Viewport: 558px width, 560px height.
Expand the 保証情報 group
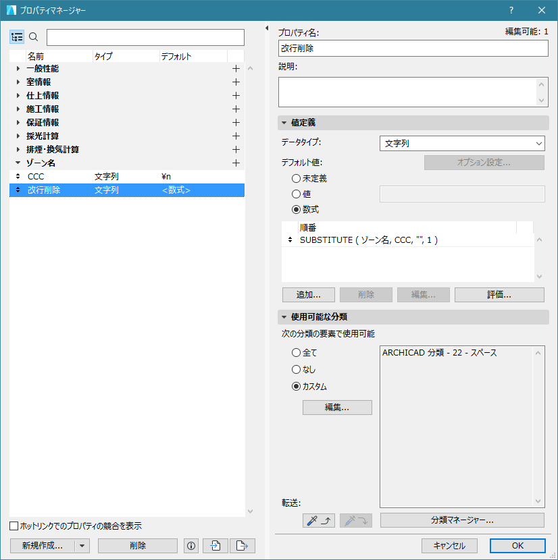[x=18, y=123]
